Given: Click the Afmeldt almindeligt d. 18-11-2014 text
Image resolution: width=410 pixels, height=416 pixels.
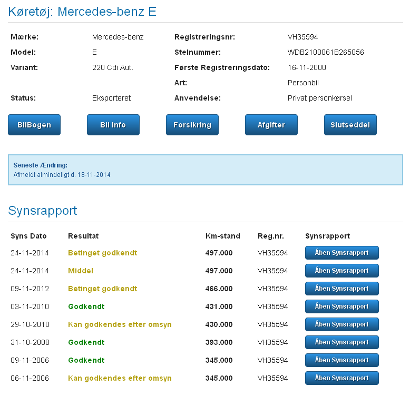Looking at the screenshot, I should click(62, 175).
